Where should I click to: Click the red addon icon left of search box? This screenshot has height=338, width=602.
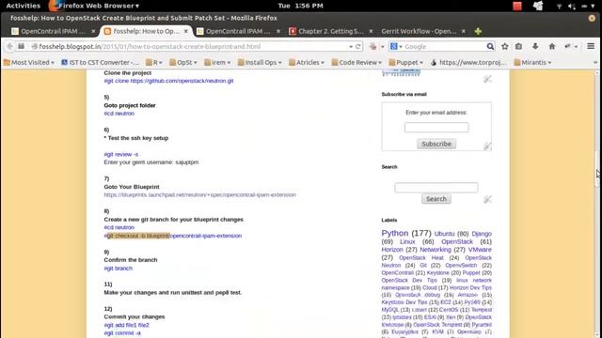click(x=372, y=46)
